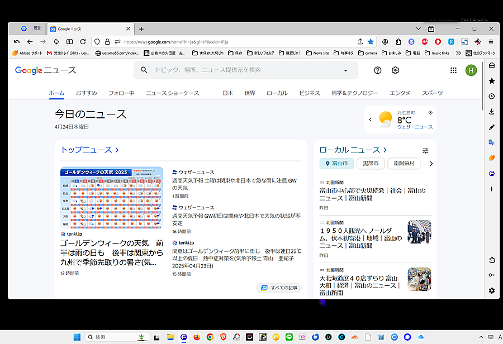Show more bookmarks with double chevron
Viewport: 503px width, 344px height.
pyautogui.click(x=458, y=53)
